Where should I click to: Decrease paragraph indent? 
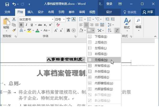pyautogui.click(x=107, y=19)
